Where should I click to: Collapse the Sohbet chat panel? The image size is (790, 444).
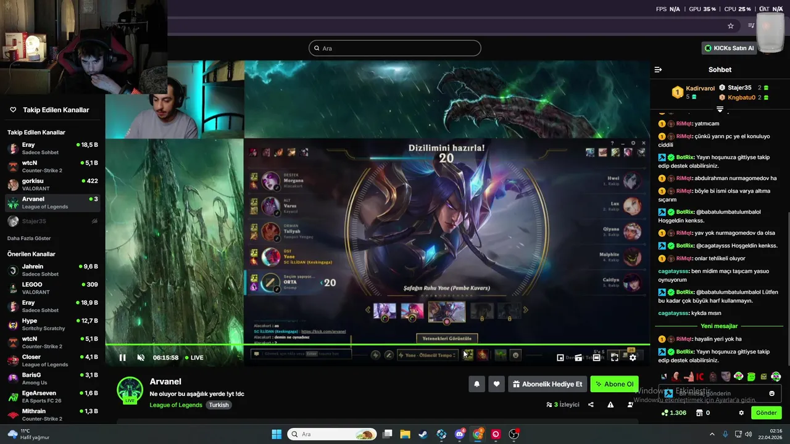(x=658, y=70)
